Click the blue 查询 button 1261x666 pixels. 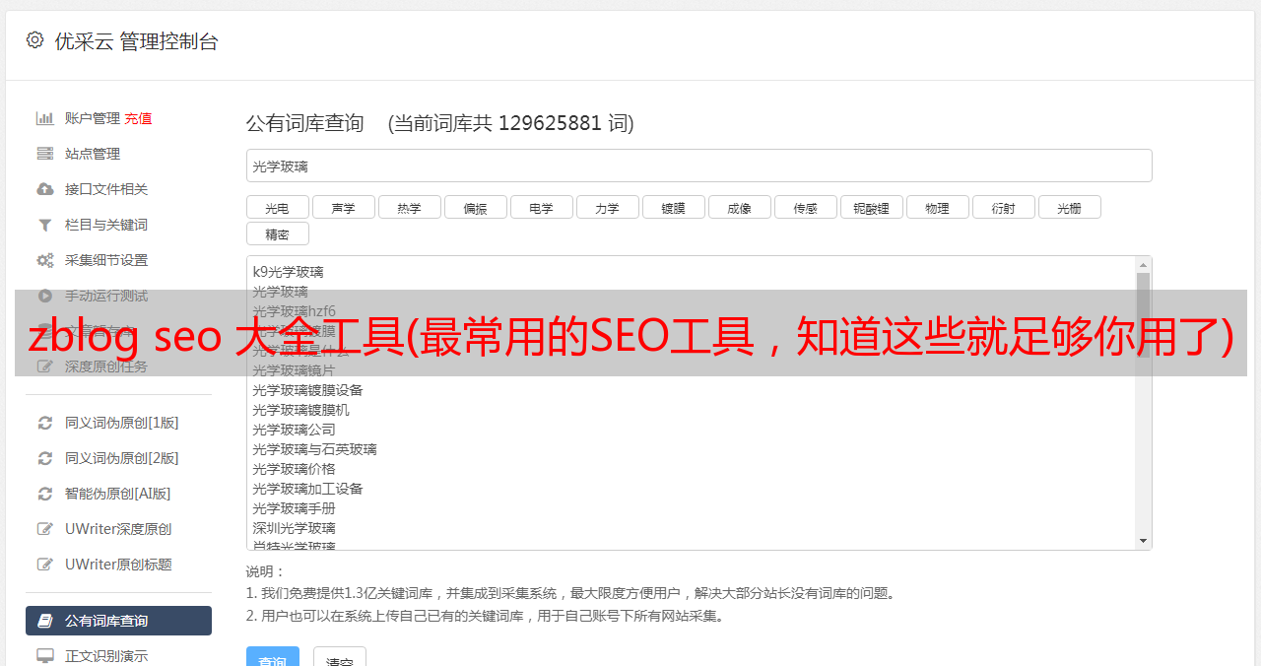[x=273, y=658]
